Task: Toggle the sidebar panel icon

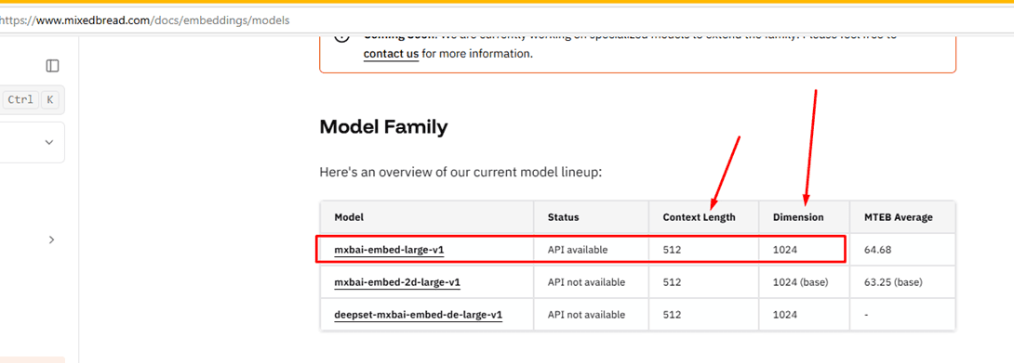Action: [x=52, y=66]
